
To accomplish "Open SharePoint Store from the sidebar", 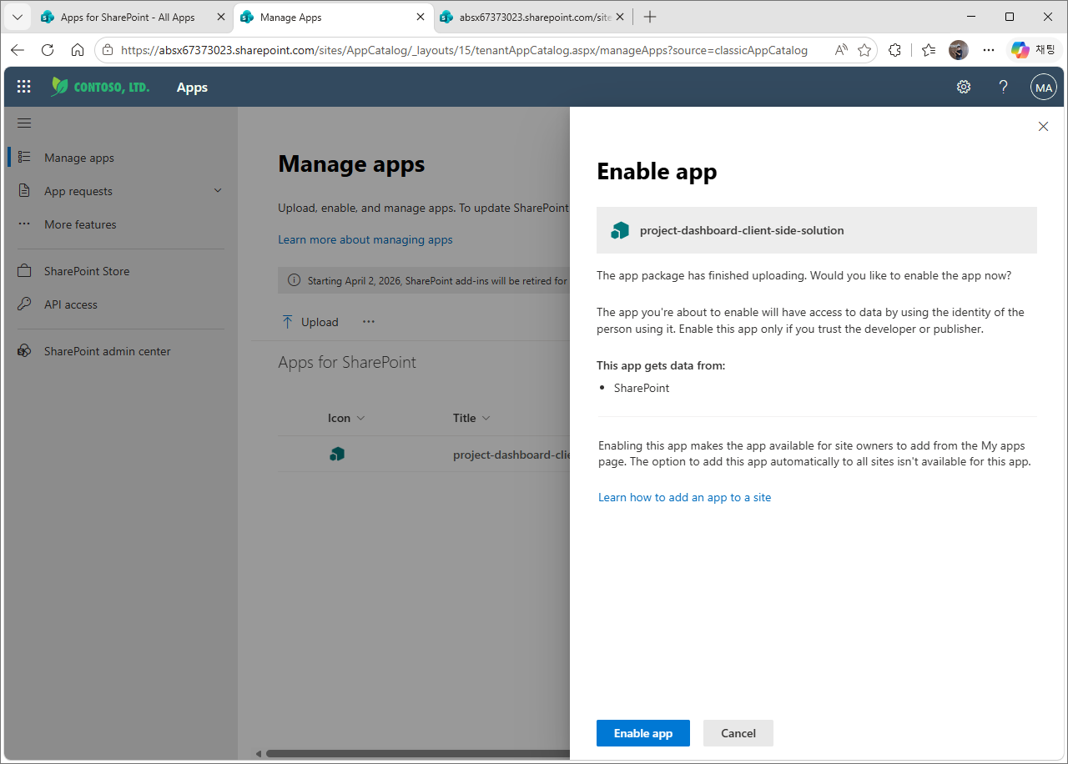I will 87,271.
